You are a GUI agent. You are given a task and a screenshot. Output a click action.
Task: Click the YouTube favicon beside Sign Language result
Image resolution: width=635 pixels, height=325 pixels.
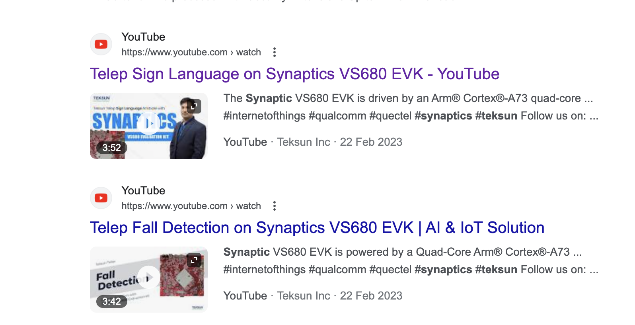tap(101, 44)
